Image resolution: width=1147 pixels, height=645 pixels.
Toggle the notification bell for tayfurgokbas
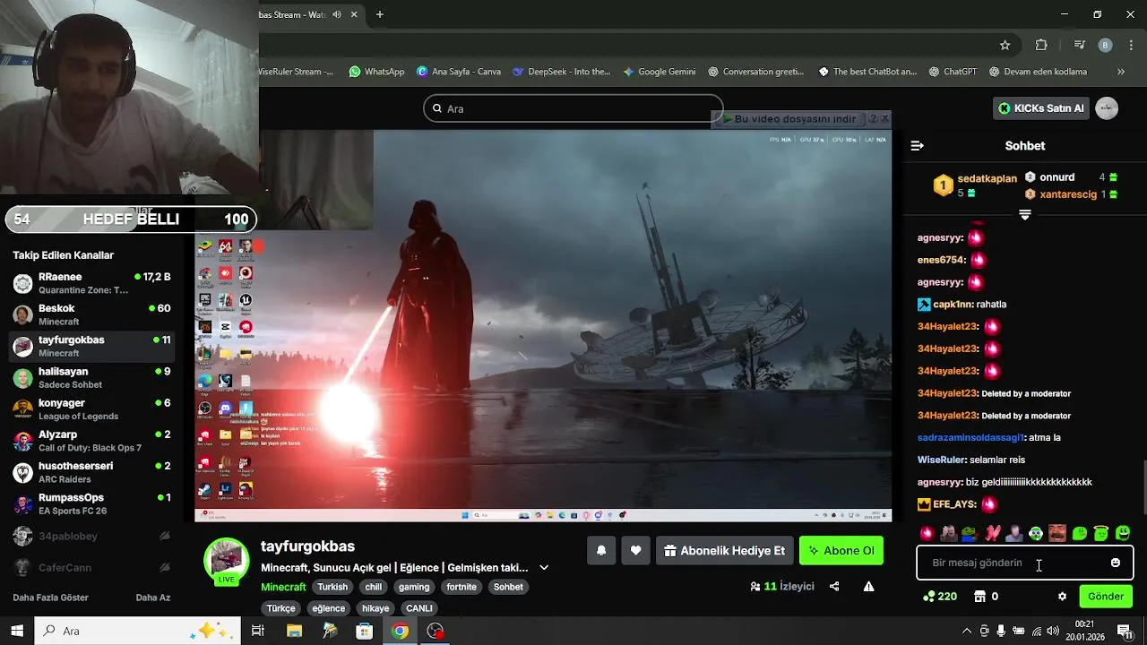(601, 550)
